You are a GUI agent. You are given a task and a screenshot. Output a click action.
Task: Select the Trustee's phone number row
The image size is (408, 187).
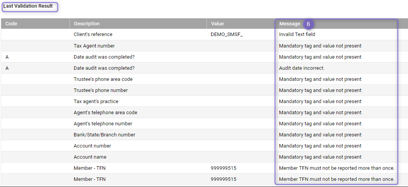(204, 90)
